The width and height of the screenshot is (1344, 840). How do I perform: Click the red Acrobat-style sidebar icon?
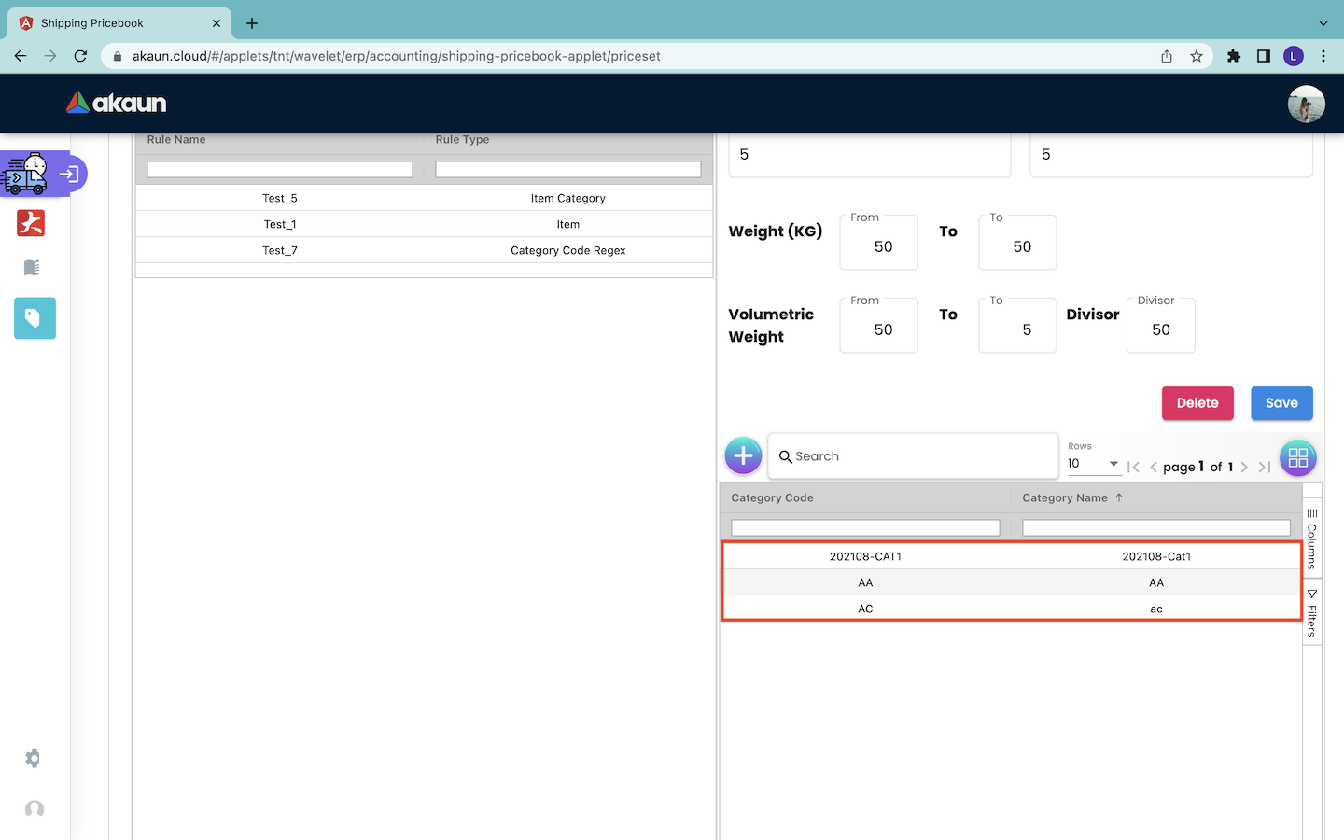32,223
